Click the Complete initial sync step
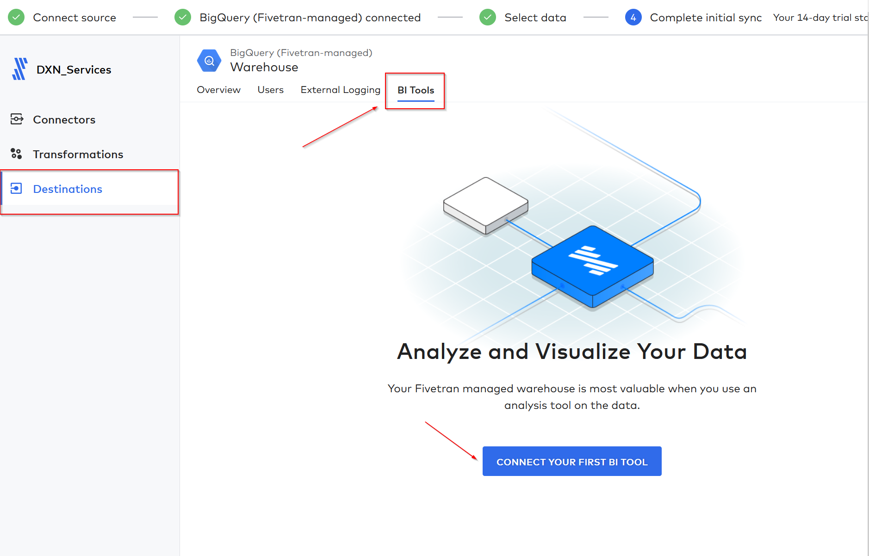Image resolution: width=869 pixels, height=556 pixels. 706,17
